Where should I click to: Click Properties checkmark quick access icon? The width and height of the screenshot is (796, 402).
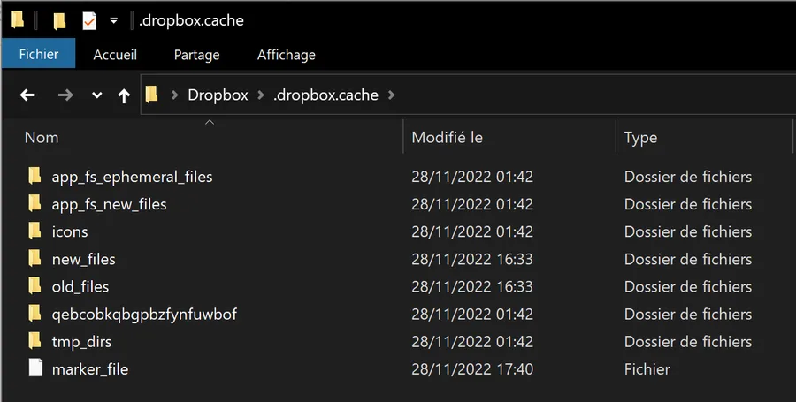(x=89, y=21)
